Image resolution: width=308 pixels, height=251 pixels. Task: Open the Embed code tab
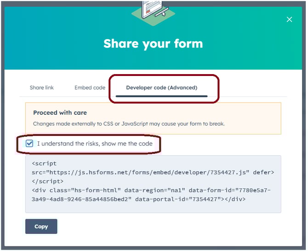coord(90,88)
